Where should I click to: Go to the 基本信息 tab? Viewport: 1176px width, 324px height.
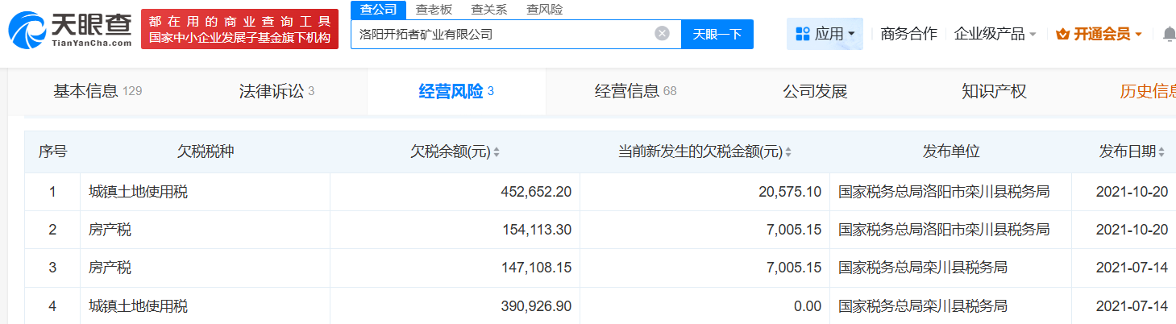(97, 91)
